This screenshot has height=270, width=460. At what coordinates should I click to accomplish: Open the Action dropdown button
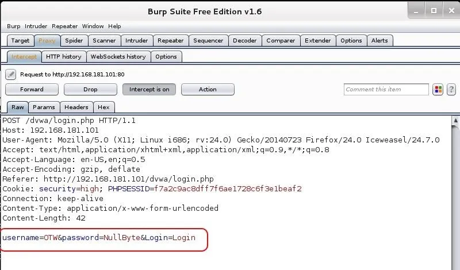208,90
